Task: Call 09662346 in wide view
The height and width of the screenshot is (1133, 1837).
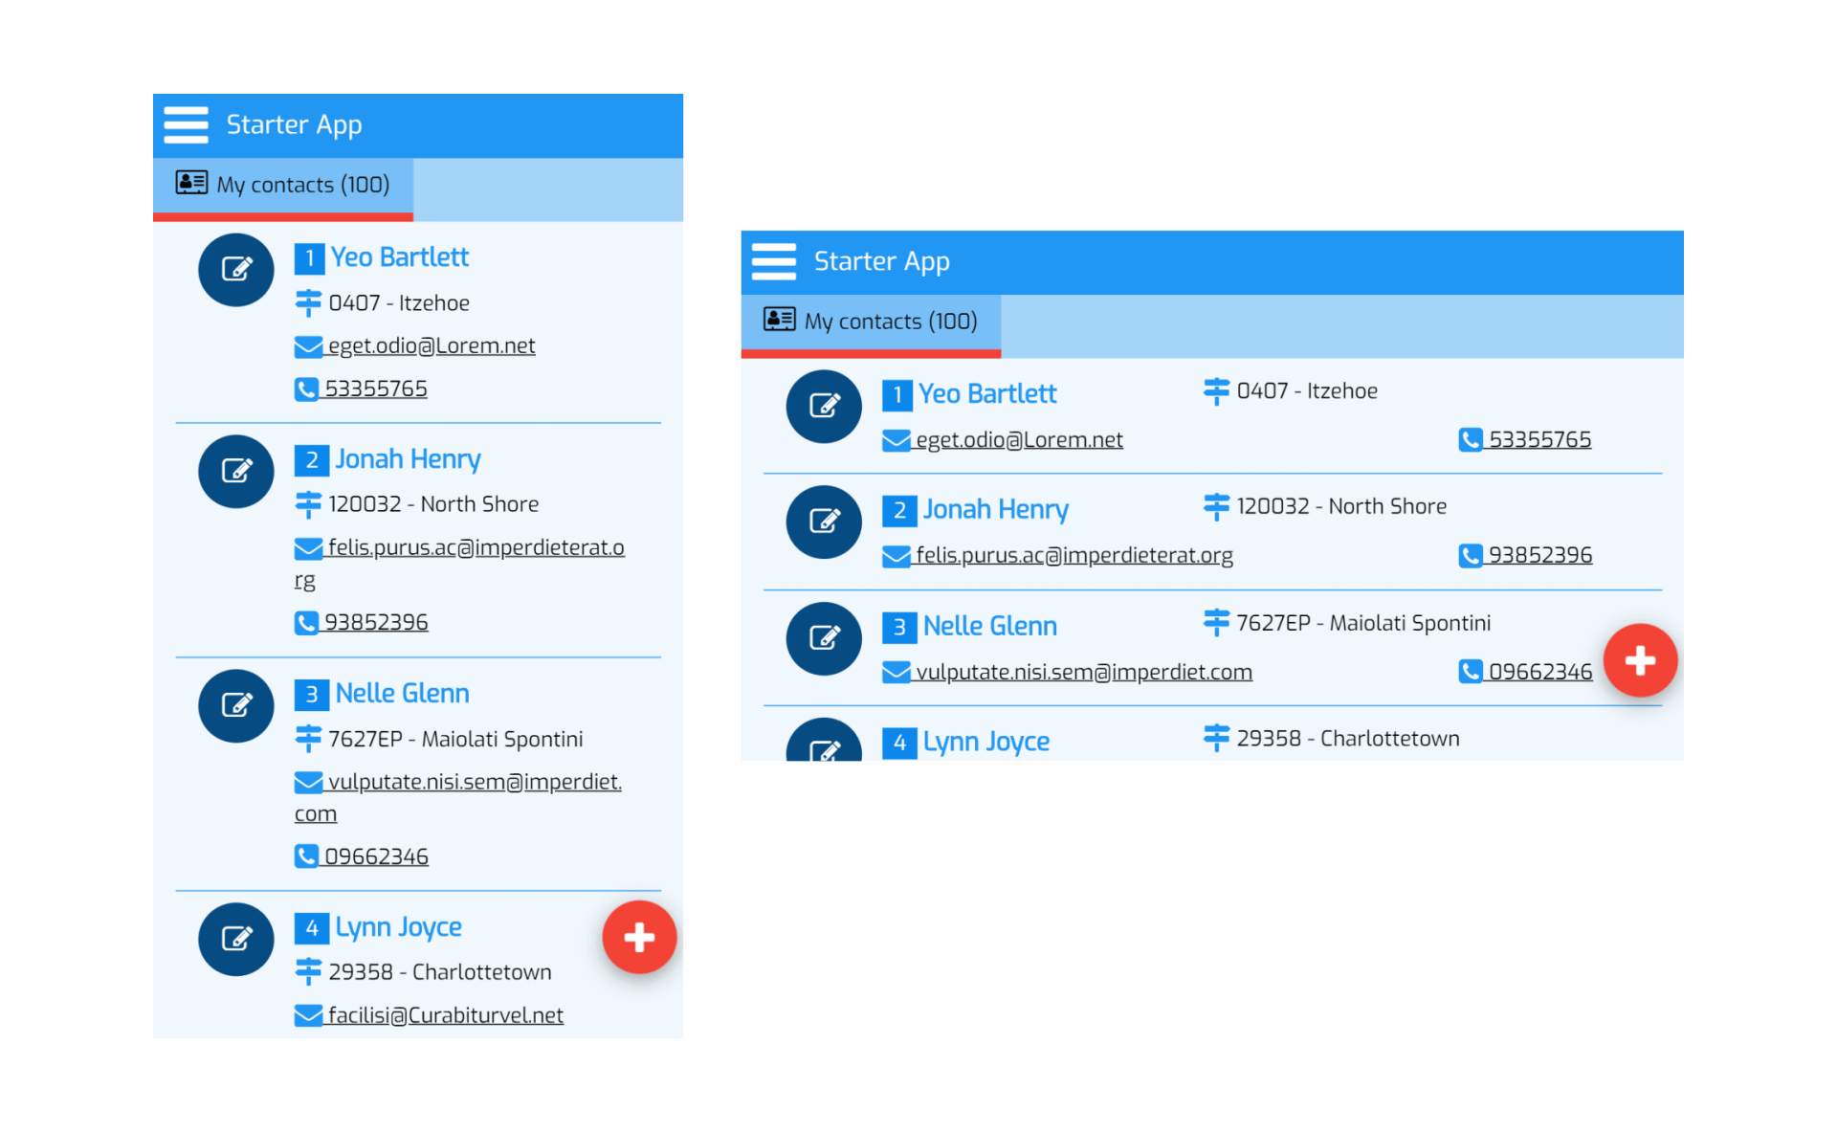Action: 1525,673
